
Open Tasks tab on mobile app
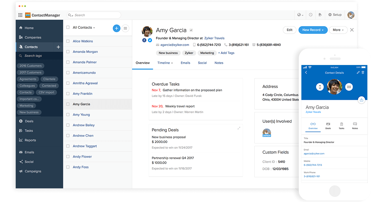[x=341, y=126]
